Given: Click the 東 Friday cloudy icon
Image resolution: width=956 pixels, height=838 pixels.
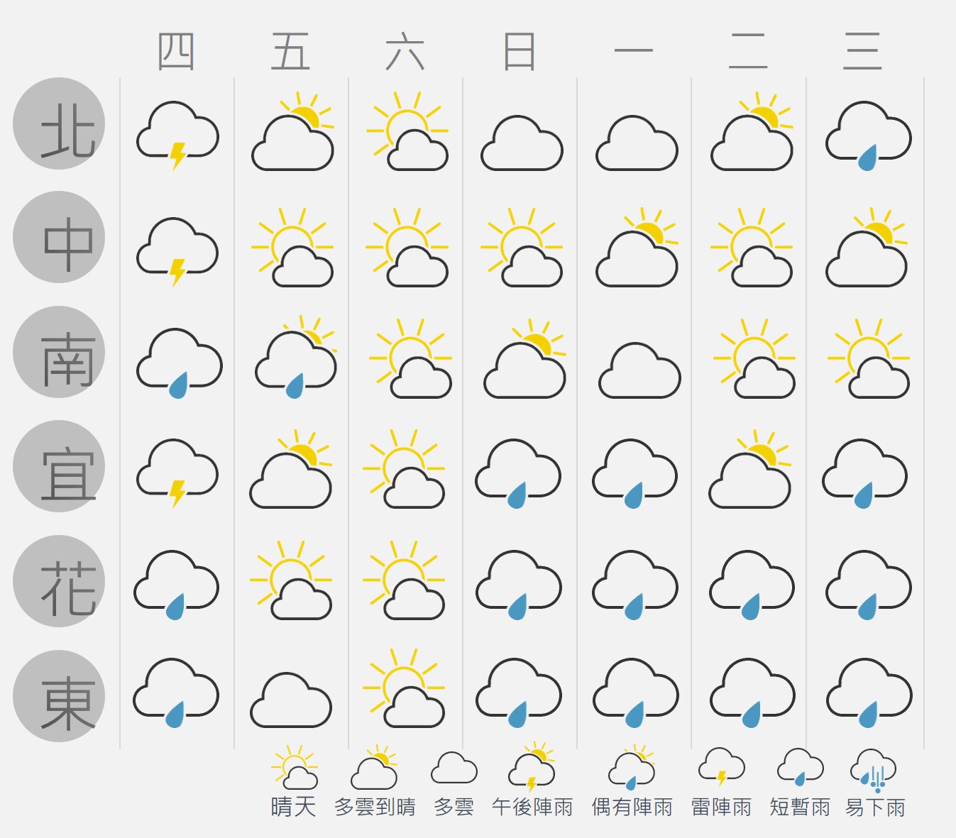Looking at the screenshot, I should 291,700.
